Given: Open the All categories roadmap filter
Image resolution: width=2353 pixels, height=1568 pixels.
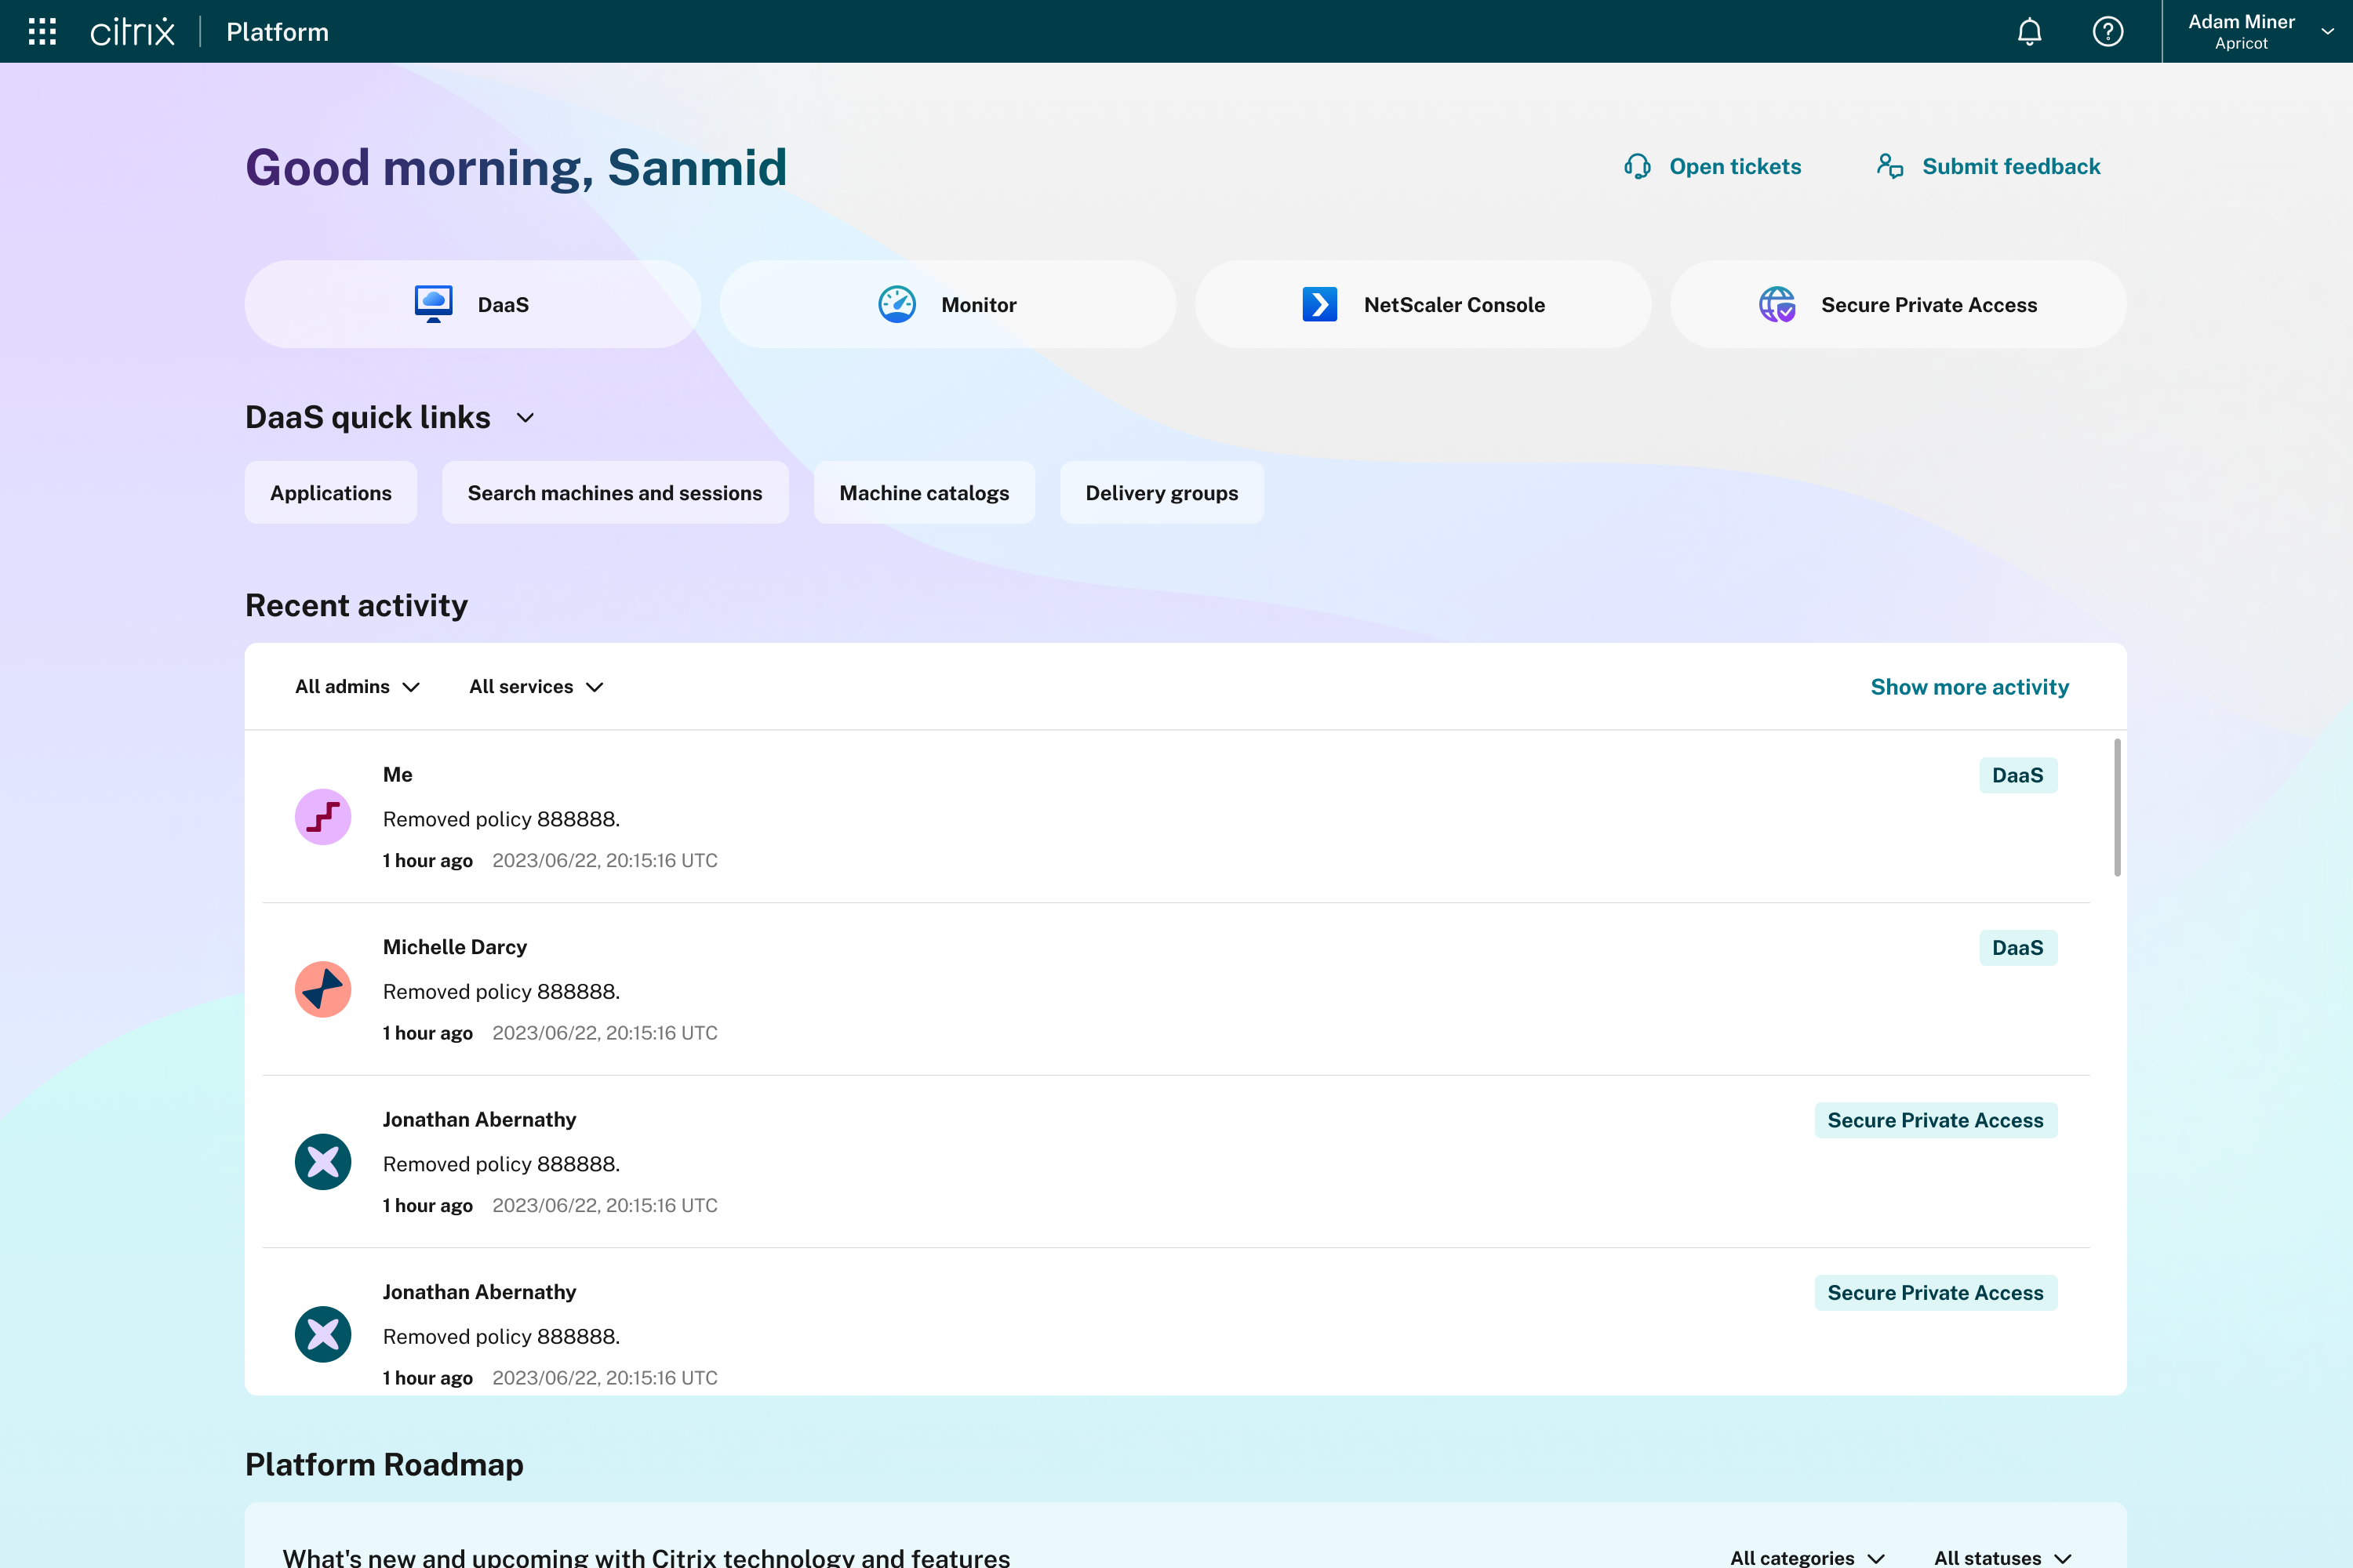Looking at the screenshot, I should pyautogui.click(x=1807, y=1557).
